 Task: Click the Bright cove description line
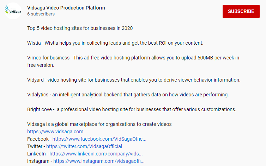[x=131, y=109]
